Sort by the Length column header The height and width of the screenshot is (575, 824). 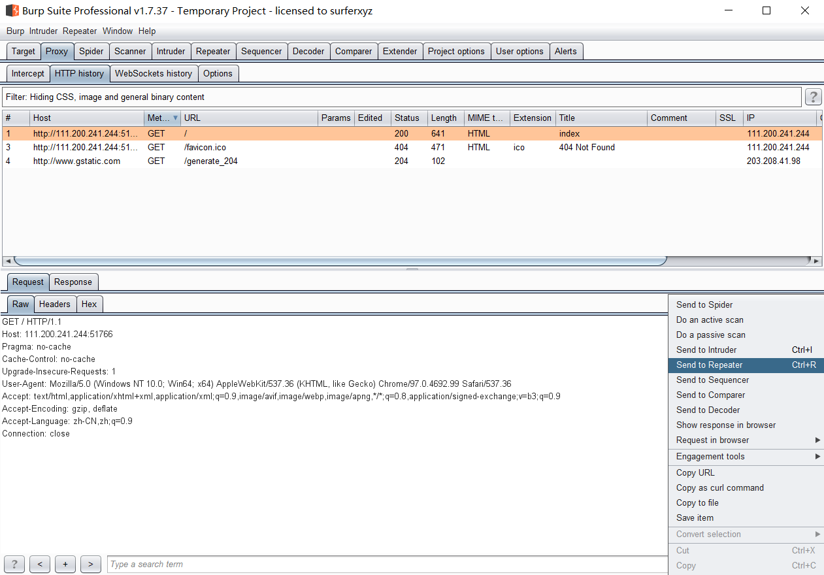click(x=445, y=118)
